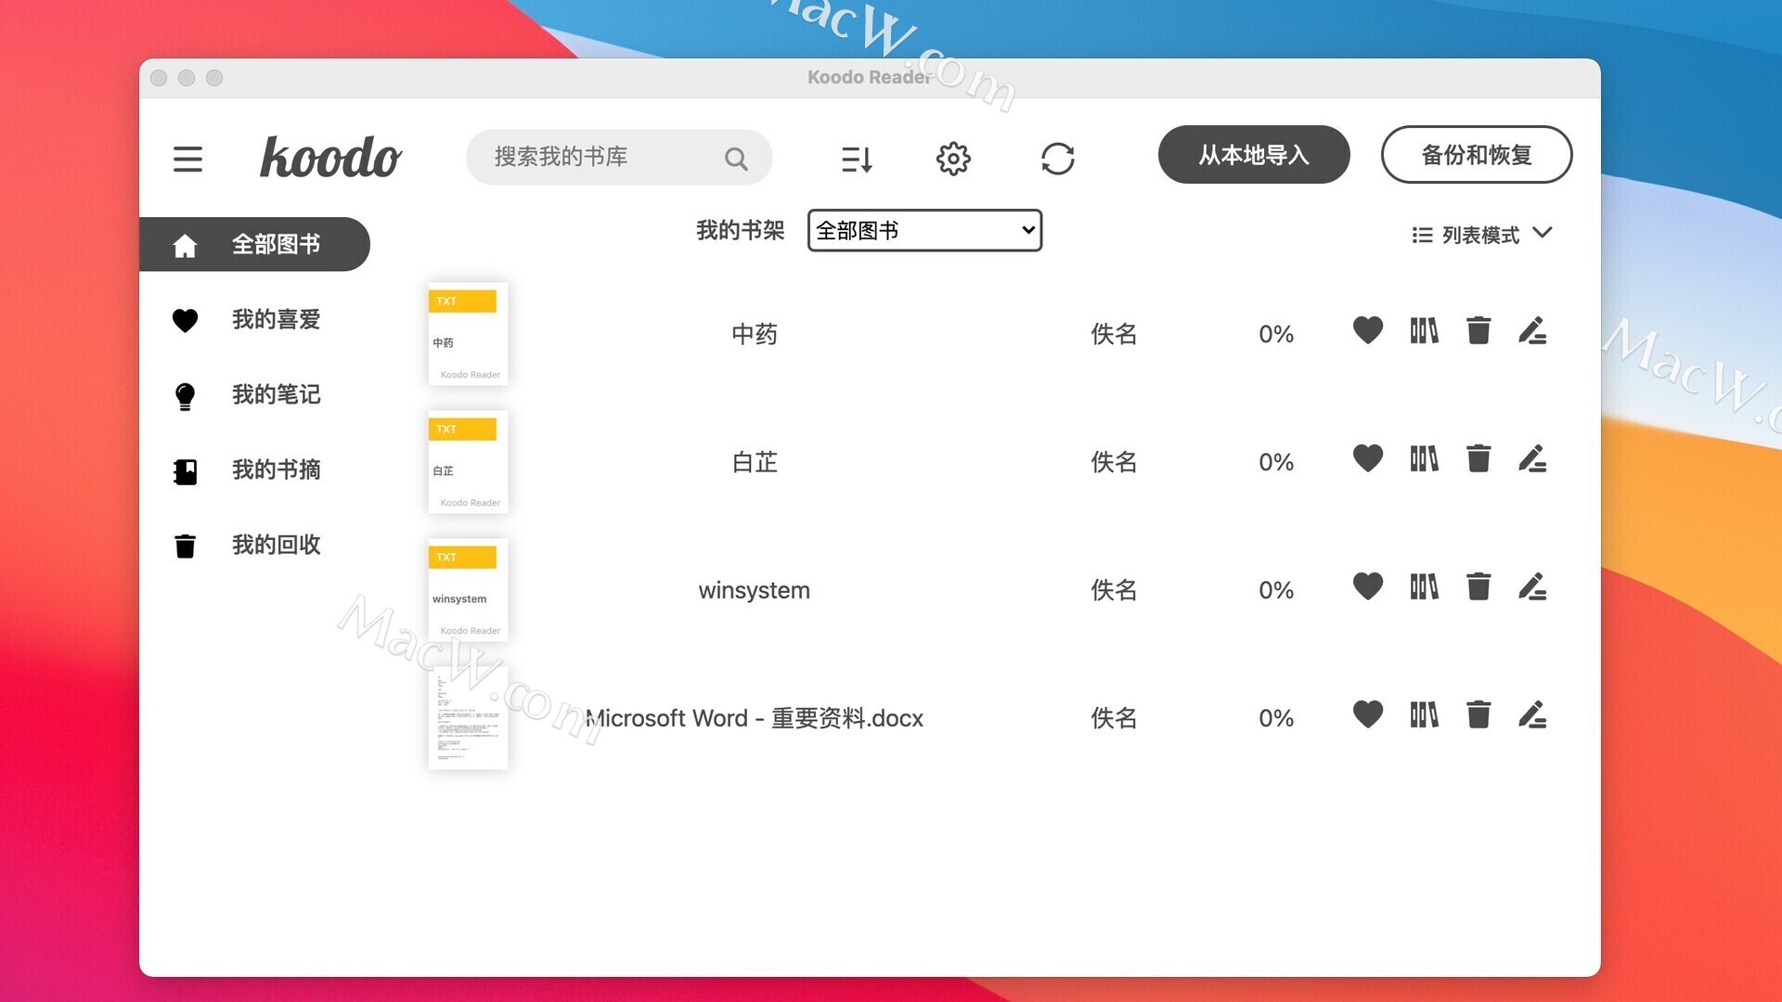Select 全部图书 in the sidebar

click(254, 244)
